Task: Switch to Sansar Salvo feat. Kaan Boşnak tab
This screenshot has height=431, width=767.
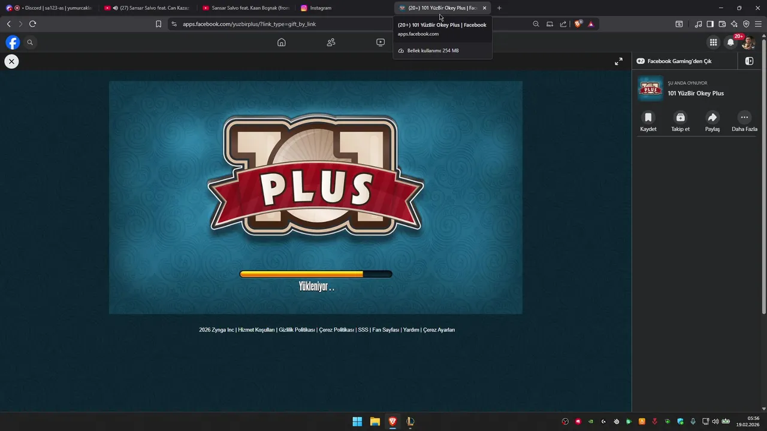Action: (246, 8)
